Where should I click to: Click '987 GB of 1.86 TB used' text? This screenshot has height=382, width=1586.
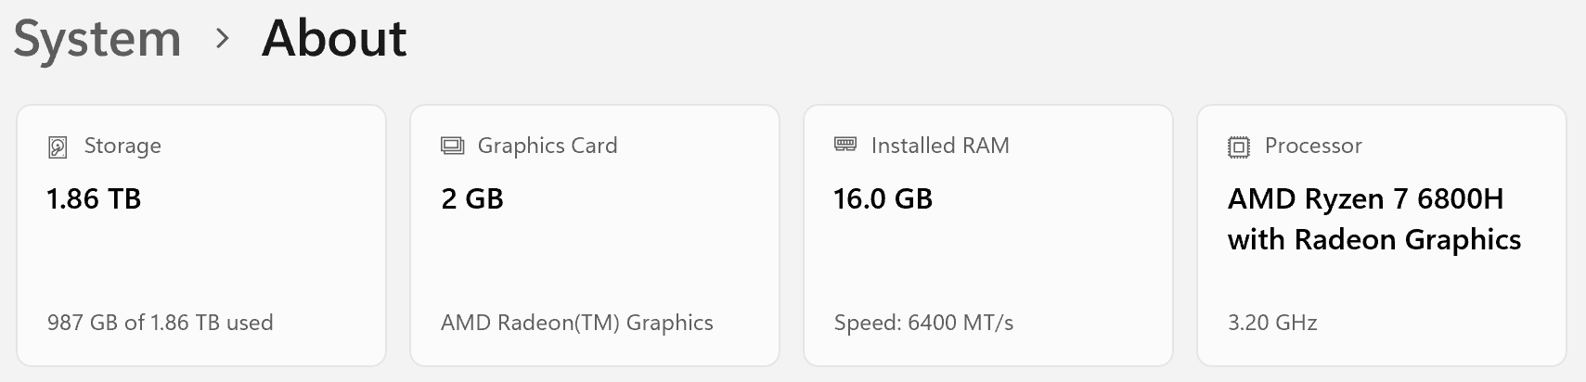(160, 323)
